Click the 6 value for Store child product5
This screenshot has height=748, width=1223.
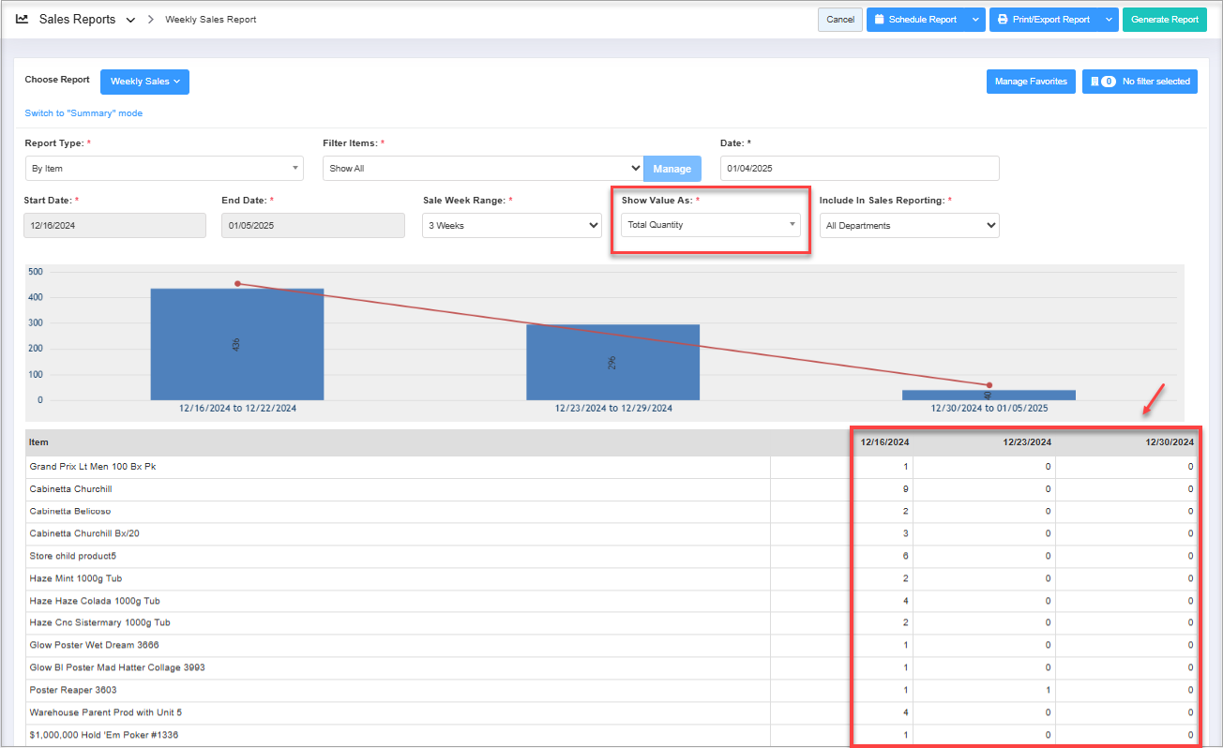905,557
